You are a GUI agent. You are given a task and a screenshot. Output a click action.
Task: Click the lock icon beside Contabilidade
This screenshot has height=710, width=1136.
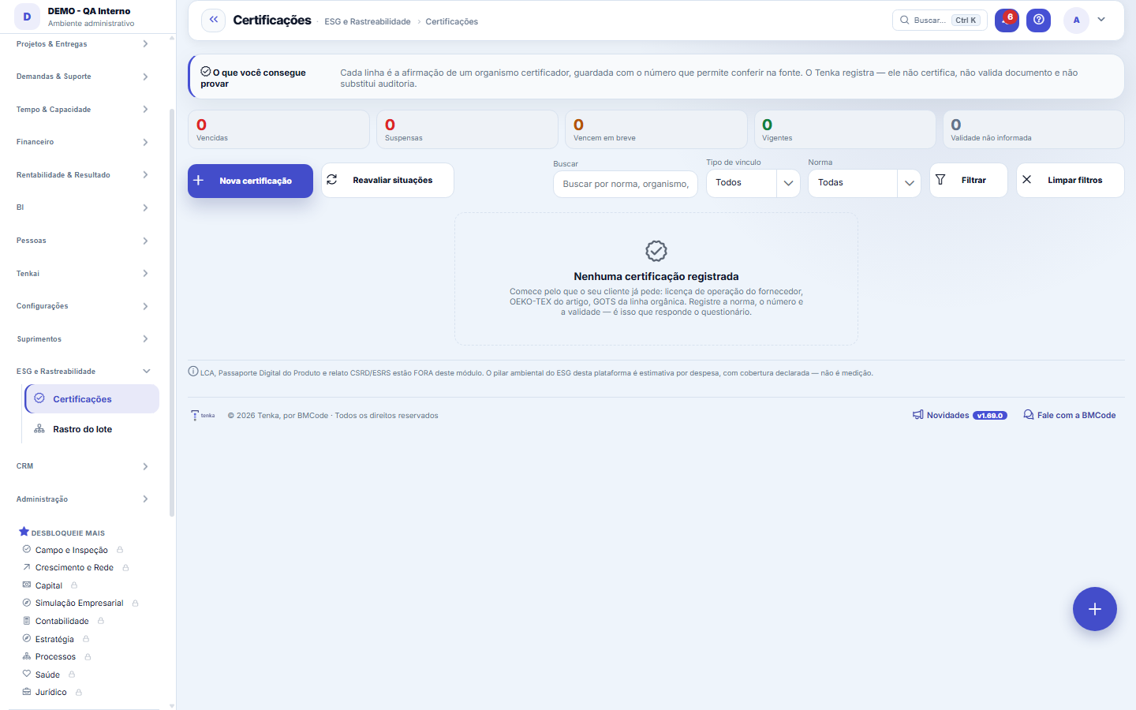pyautogui.click(x=101, y=621)
